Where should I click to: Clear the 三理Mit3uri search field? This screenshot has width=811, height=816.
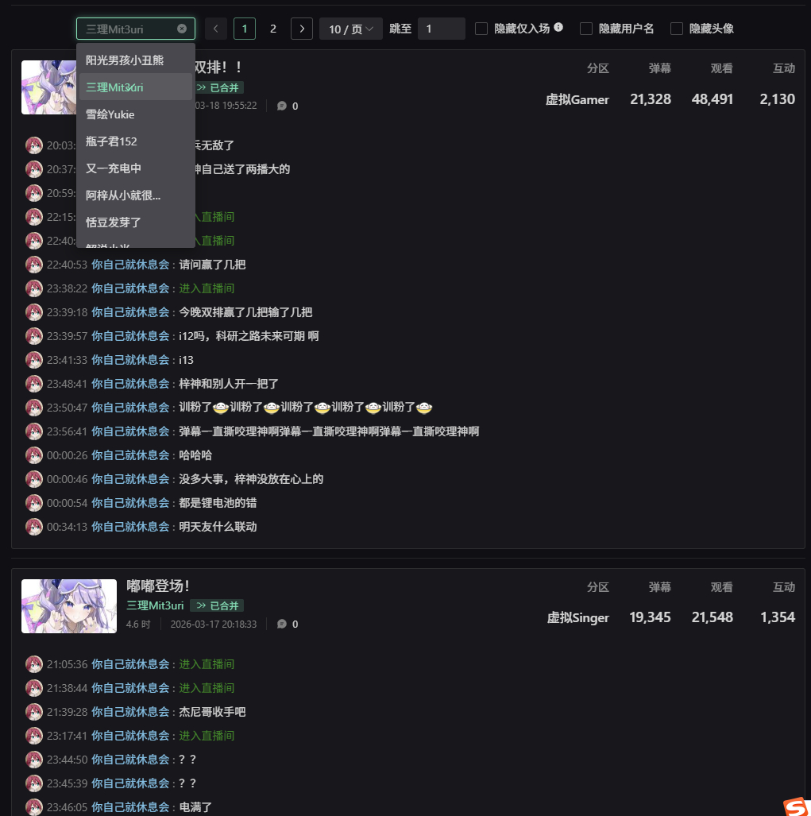pyautogui.click(x=182, y=29)
